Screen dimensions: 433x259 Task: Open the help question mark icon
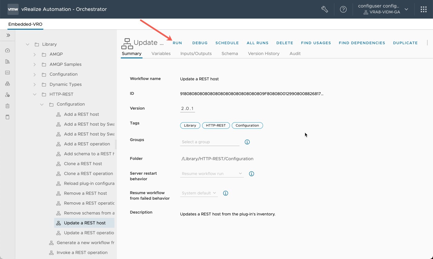pos(343,9)
